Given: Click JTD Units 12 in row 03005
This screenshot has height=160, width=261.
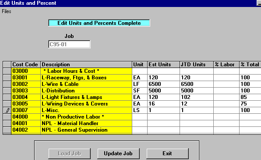Looking at the screenshot, I should (197, 104).
